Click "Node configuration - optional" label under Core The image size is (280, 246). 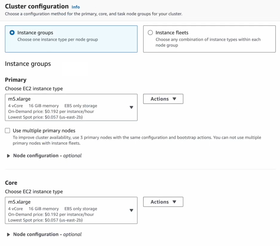pos(47,234)
